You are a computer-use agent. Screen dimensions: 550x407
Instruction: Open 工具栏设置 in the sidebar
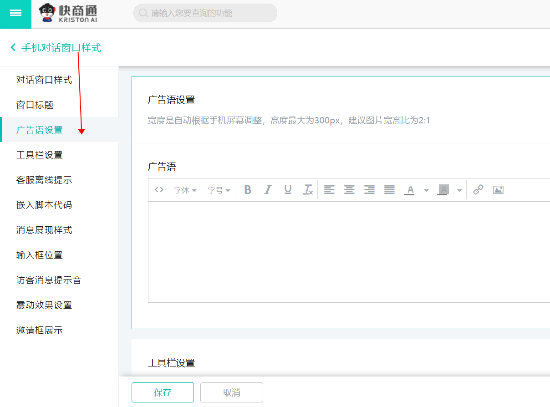[x=40, y=155]
